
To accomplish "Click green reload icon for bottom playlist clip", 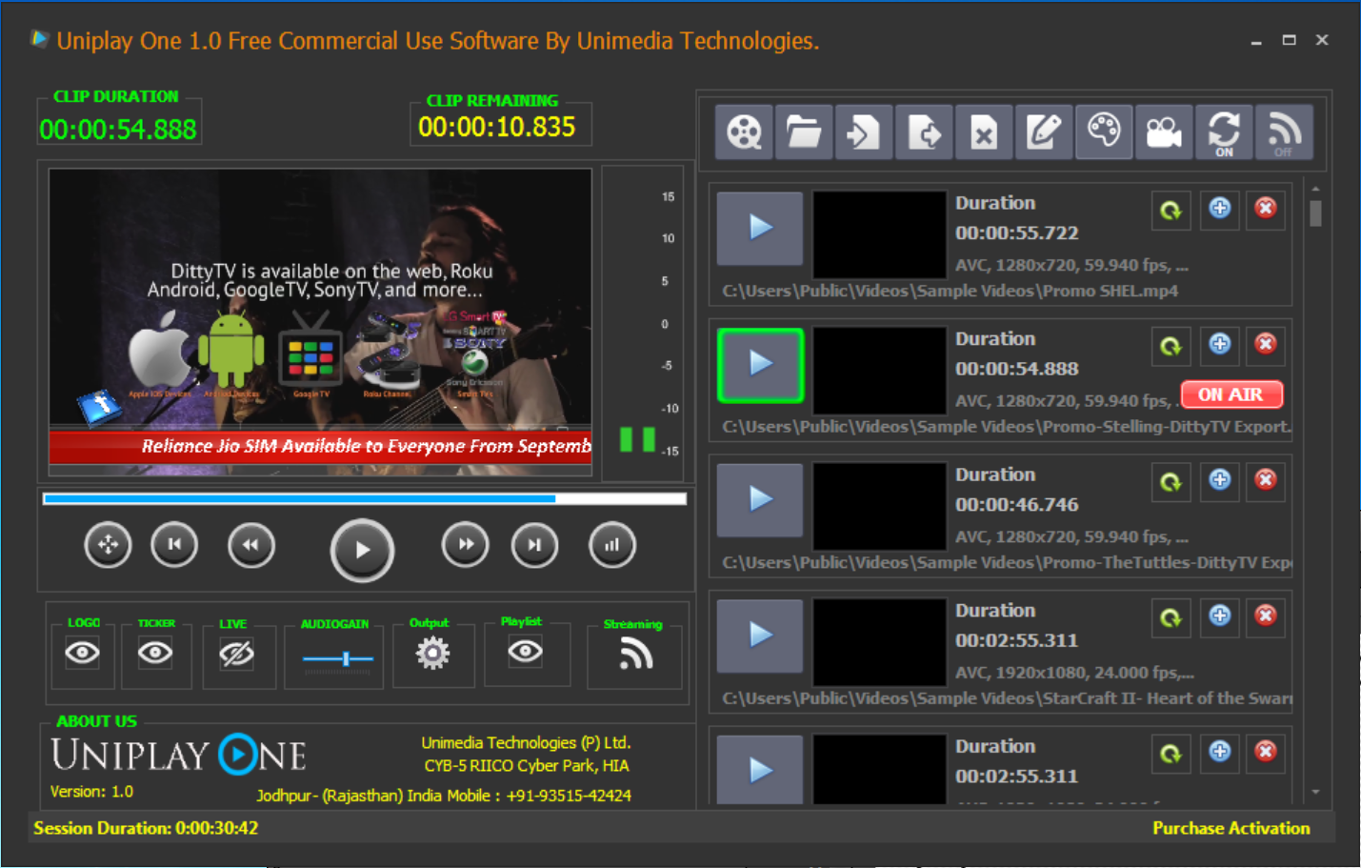I will [x=1171, y=754].
